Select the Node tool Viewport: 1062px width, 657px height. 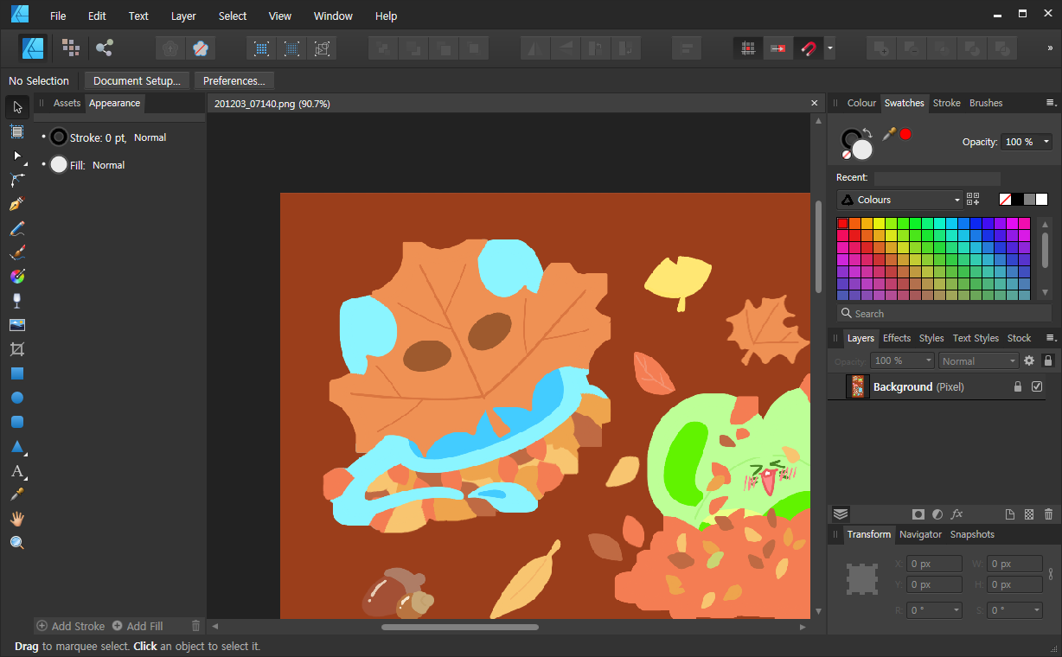17,156
